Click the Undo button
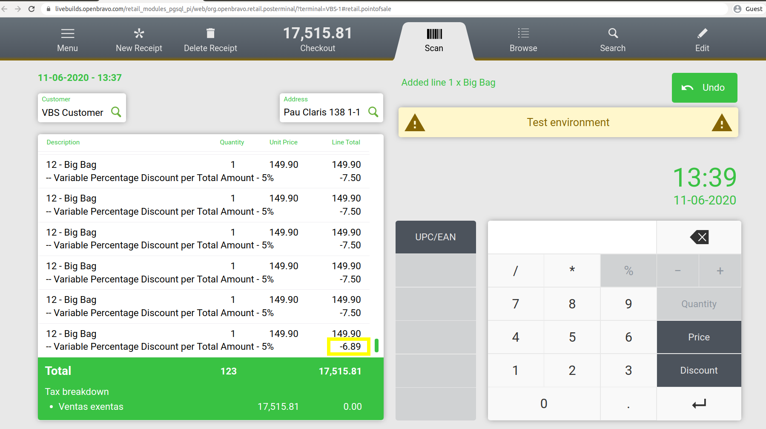Screen dimensions: 766x429 click(704, 88)
